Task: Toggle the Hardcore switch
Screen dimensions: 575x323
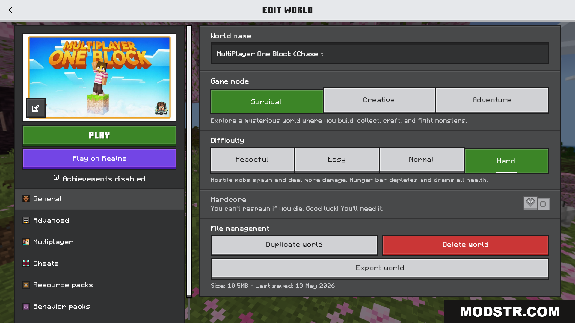Action: tap(537, 204)
